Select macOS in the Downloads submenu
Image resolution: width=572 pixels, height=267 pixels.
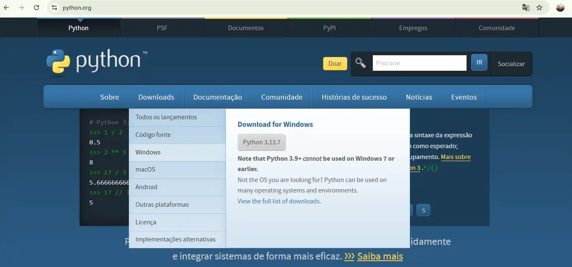click(177, 169)
